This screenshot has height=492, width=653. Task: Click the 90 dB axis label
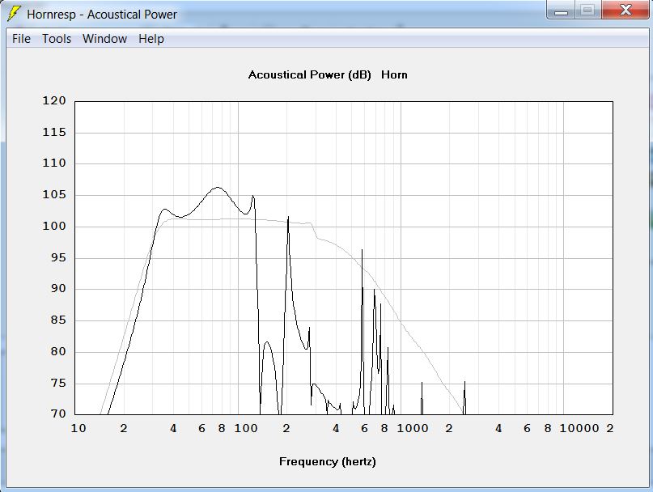click(58, 289)
